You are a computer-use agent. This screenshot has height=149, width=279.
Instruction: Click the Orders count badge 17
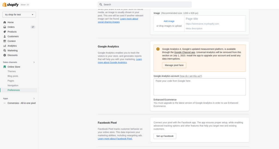click(x=33, y=27)
